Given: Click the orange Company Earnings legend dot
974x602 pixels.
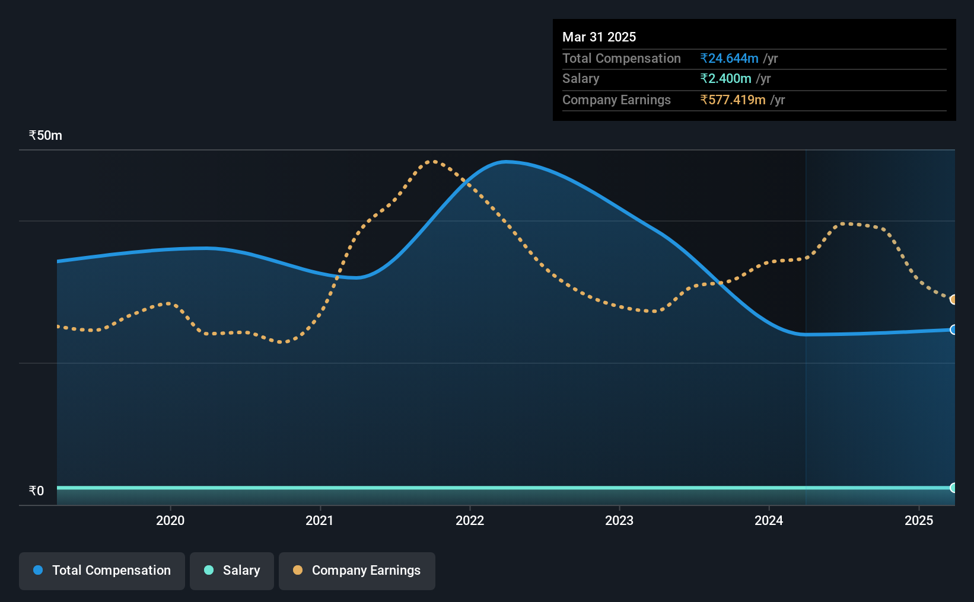Looking at the screenshot, I should pyautogui.click(x=298, y=570).
